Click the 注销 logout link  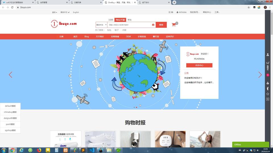pos(171,12)
